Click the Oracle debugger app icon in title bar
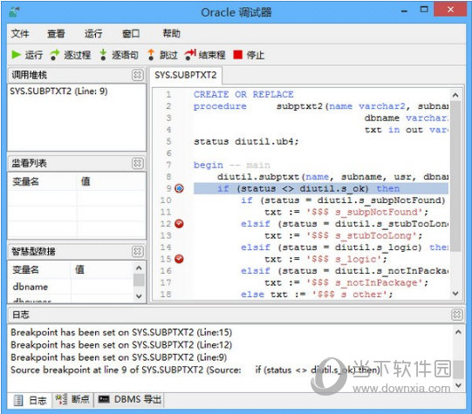 click(x=14, y=12)
